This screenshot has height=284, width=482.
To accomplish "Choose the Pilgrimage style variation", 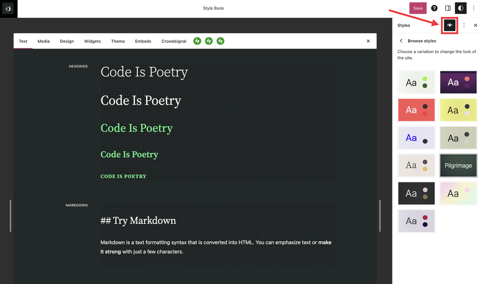I will click(x=458, y=165).
